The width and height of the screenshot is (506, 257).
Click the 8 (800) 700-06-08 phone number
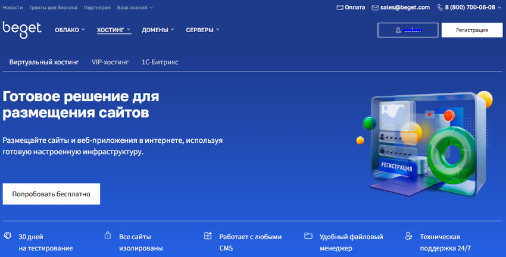470,7
